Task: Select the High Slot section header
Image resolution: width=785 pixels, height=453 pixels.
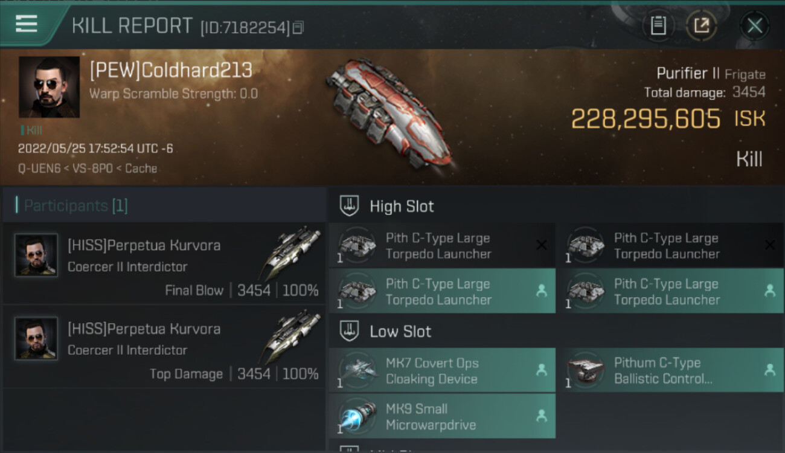Action: click(402, 207)
